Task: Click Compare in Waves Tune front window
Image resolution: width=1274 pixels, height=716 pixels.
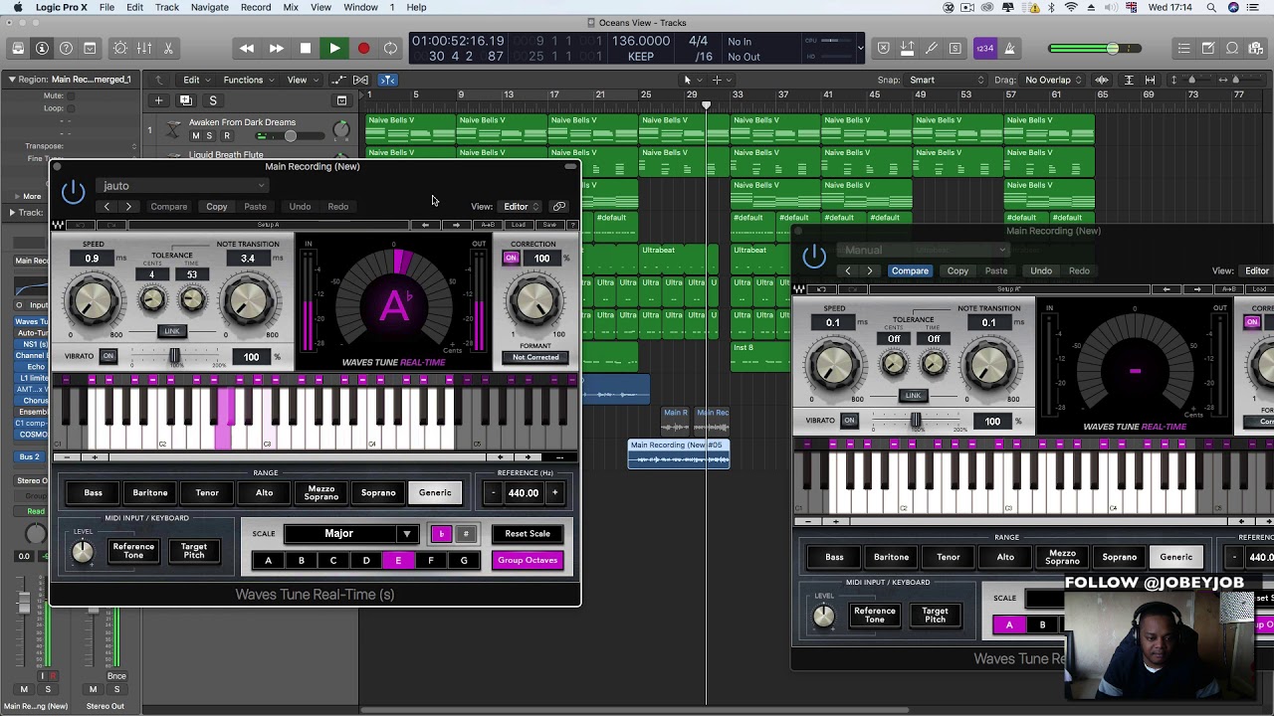Action: [x=168, y=207]
